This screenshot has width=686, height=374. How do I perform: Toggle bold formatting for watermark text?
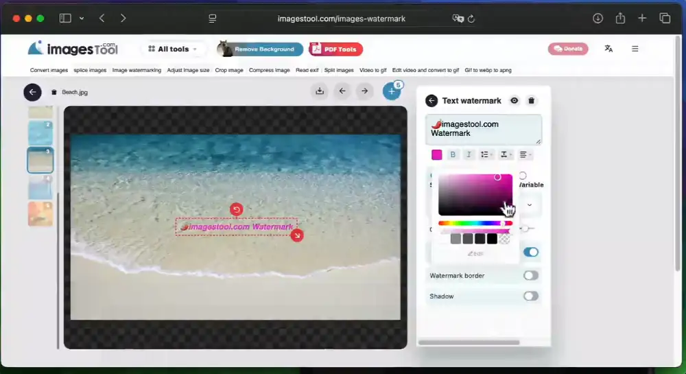(x=453, y=155)
